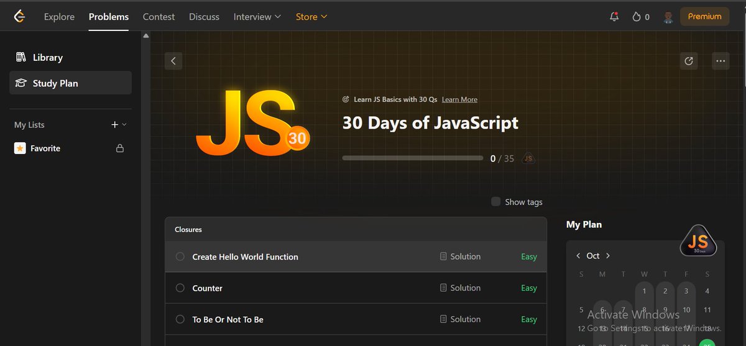Select Library in the sidebar
The height and width of the screenshot is (346, 746).
point(70,57)
